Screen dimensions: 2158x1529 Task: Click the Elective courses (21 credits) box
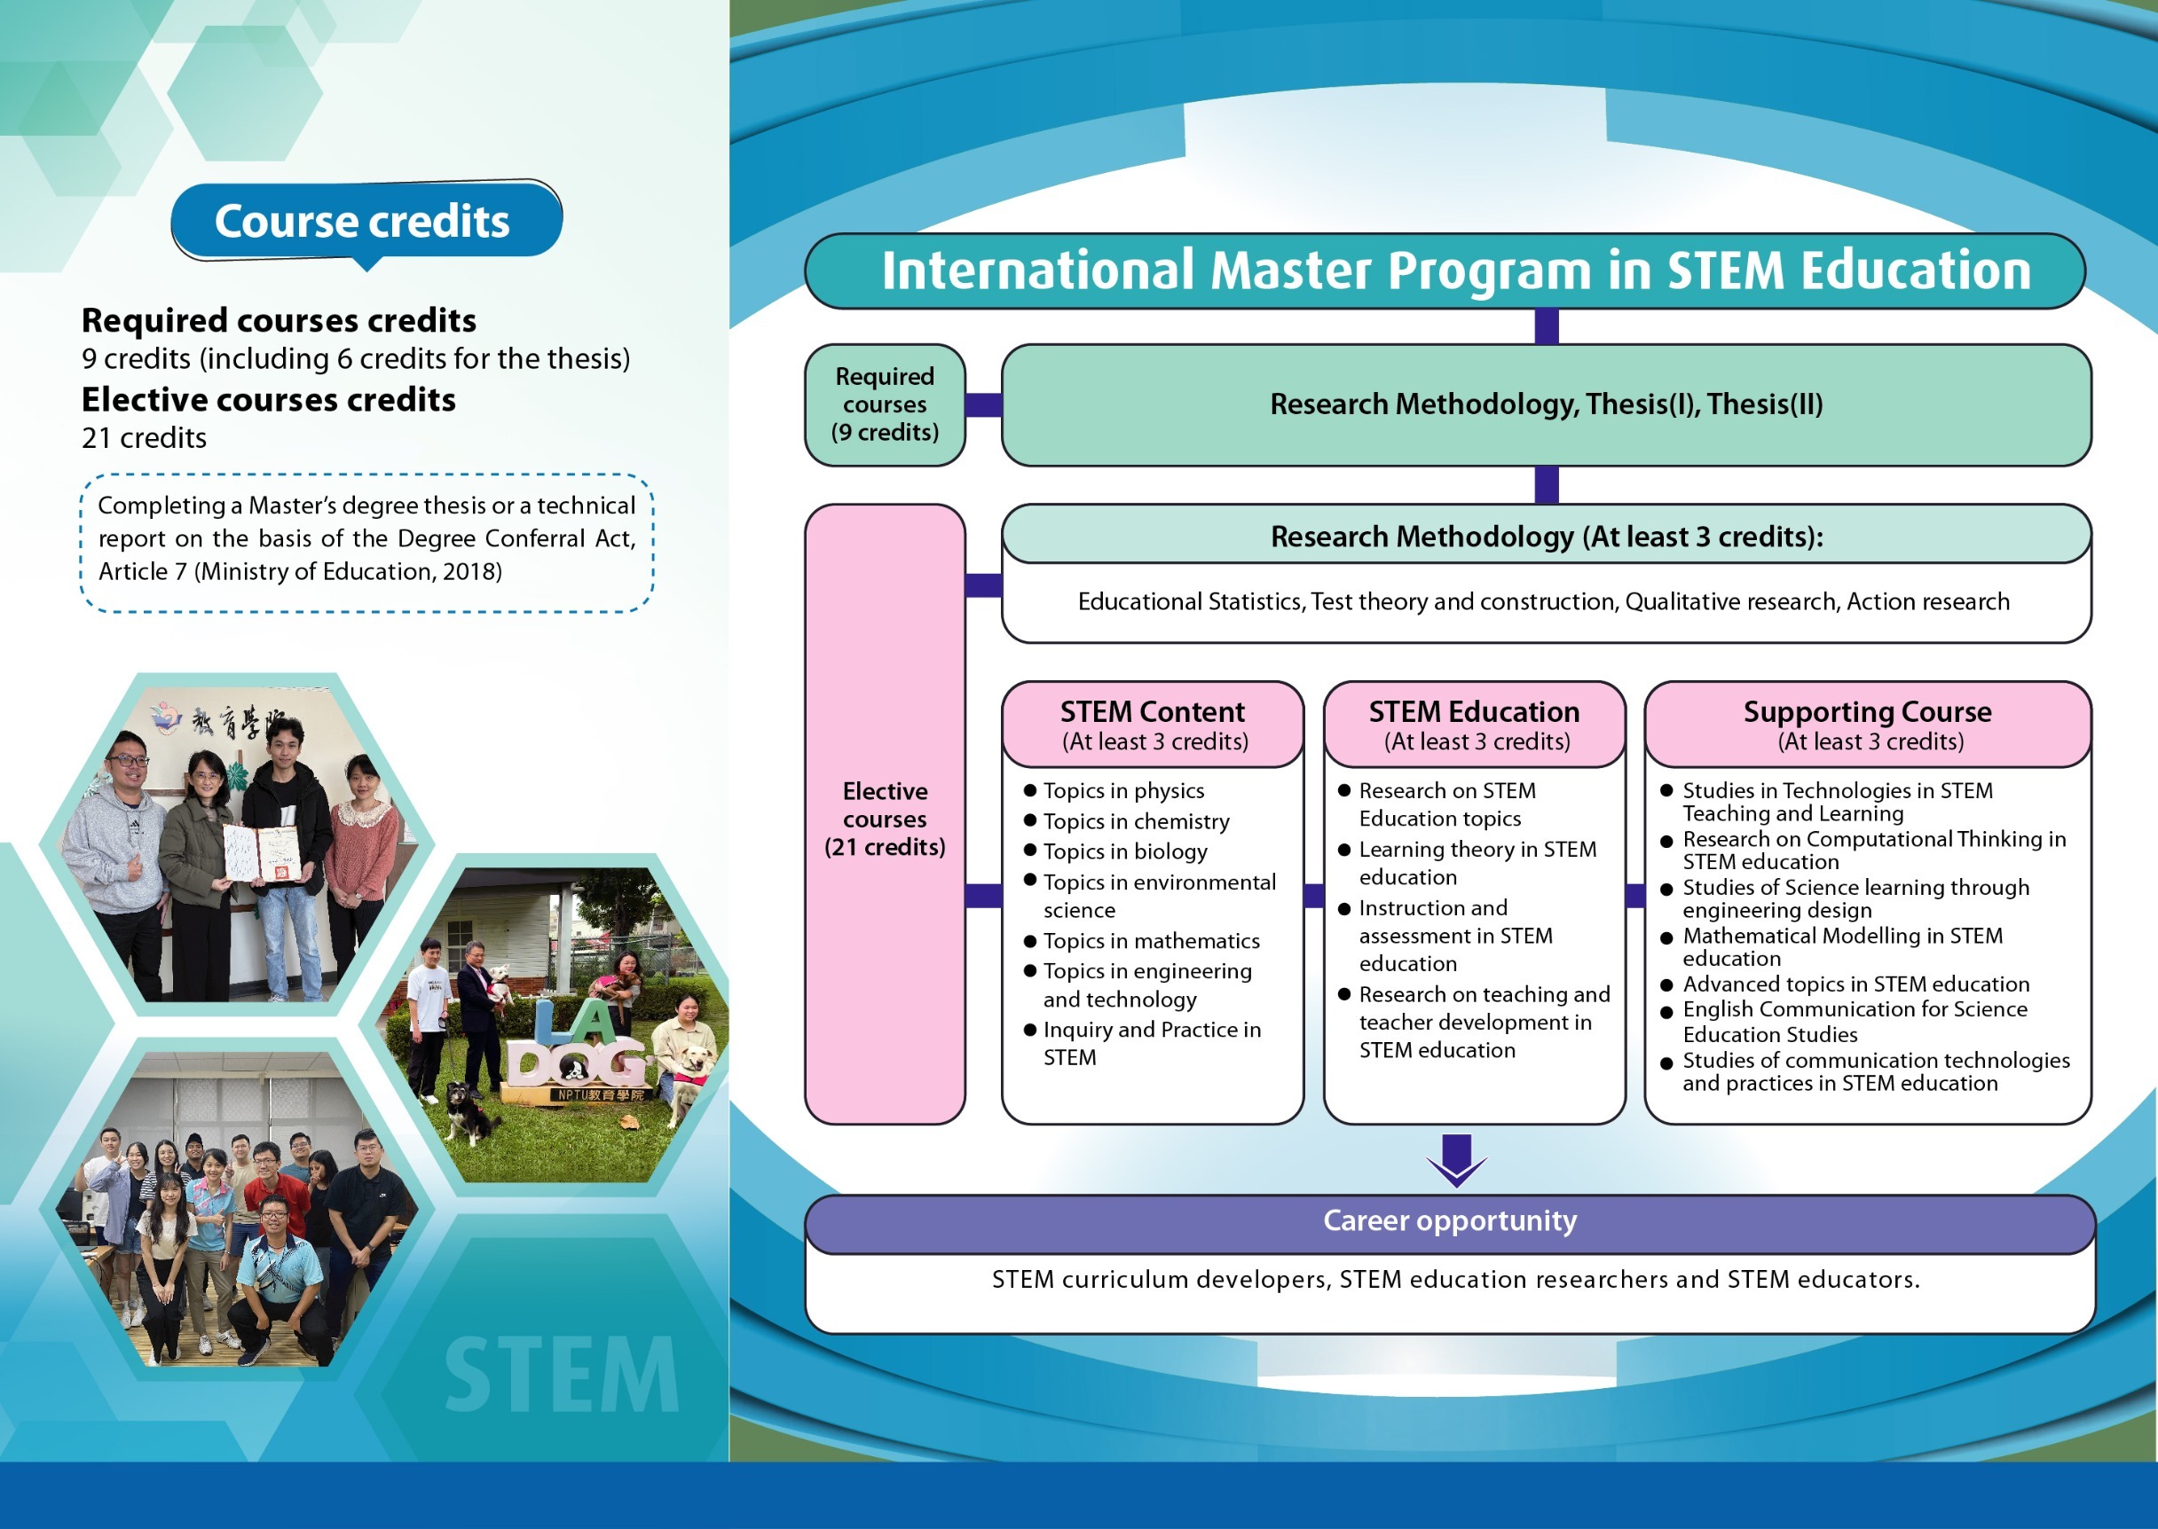click(884, 817)
